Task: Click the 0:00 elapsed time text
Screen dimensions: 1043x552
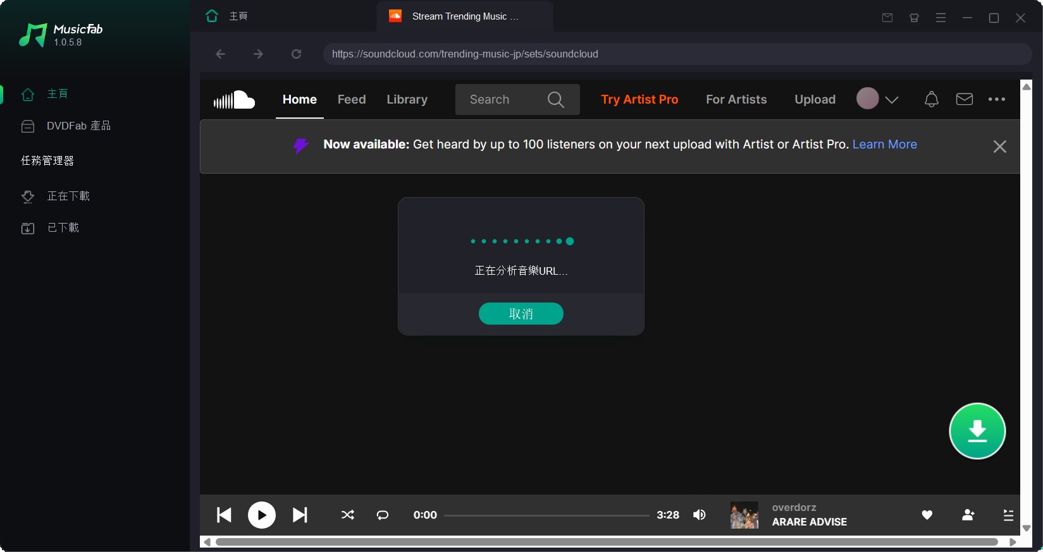Action: [425, 515]
